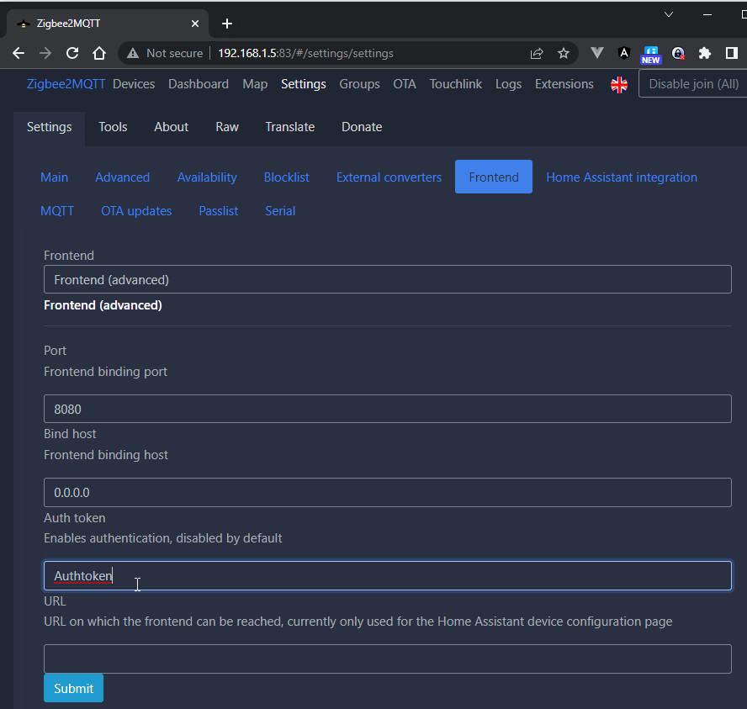The width and height of the screenshot is (747, 709).
Task: Switch to the MQTT settings tab
Action: coord(57,211)
